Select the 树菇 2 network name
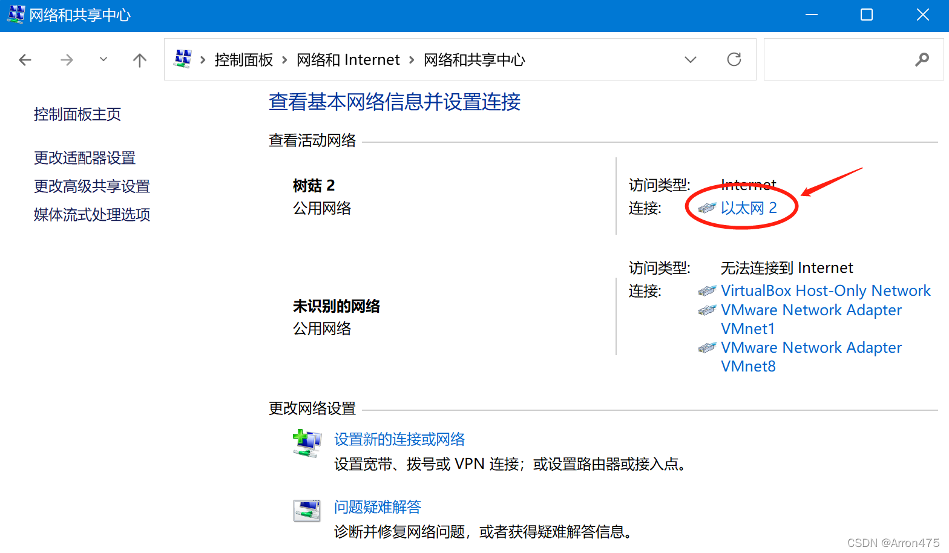This screenshot has height=553, width=949. point(314,185)
